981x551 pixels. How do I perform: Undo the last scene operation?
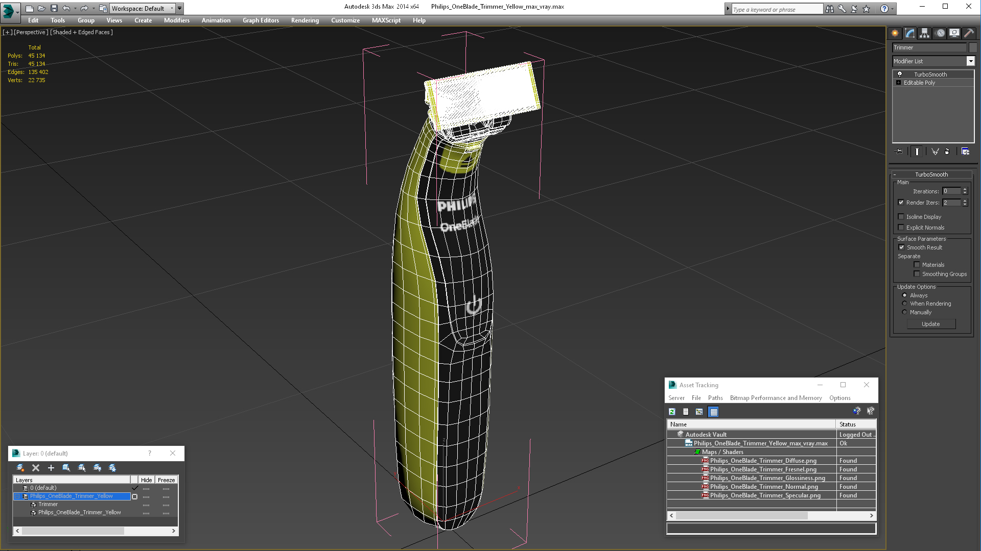(x=66, y=8)
